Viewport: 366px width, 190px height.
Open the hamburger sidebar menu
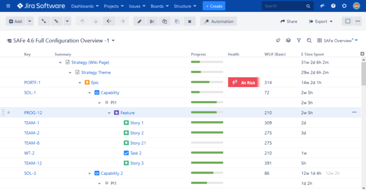(x=8, y=6)
